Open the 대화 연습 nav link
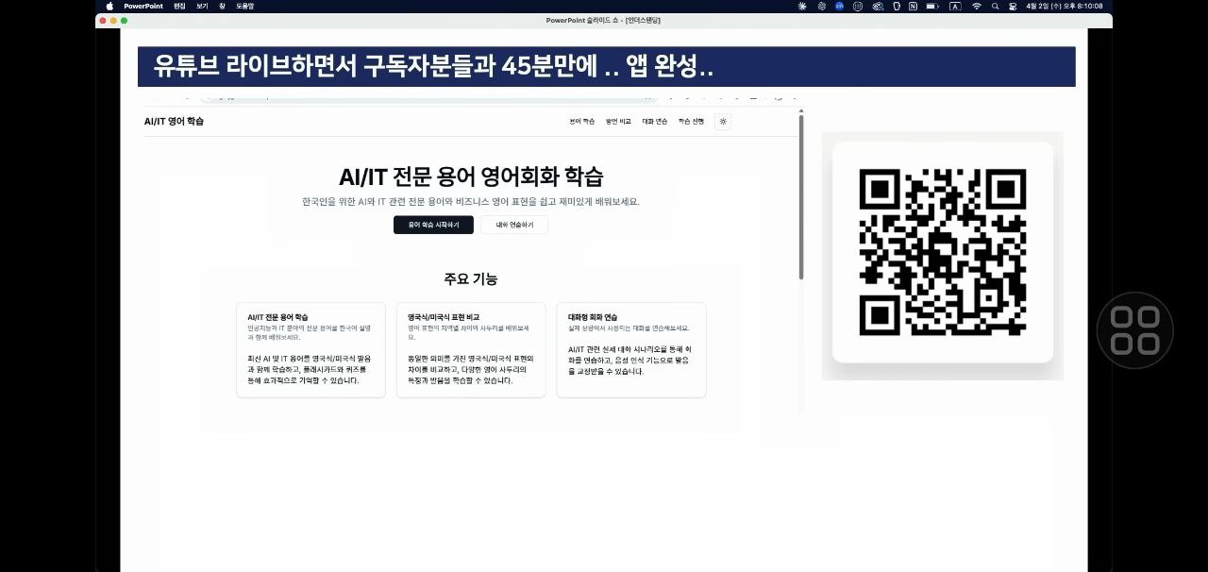The width and height of the screenshot is (1208, 572). tap(655, 122)
